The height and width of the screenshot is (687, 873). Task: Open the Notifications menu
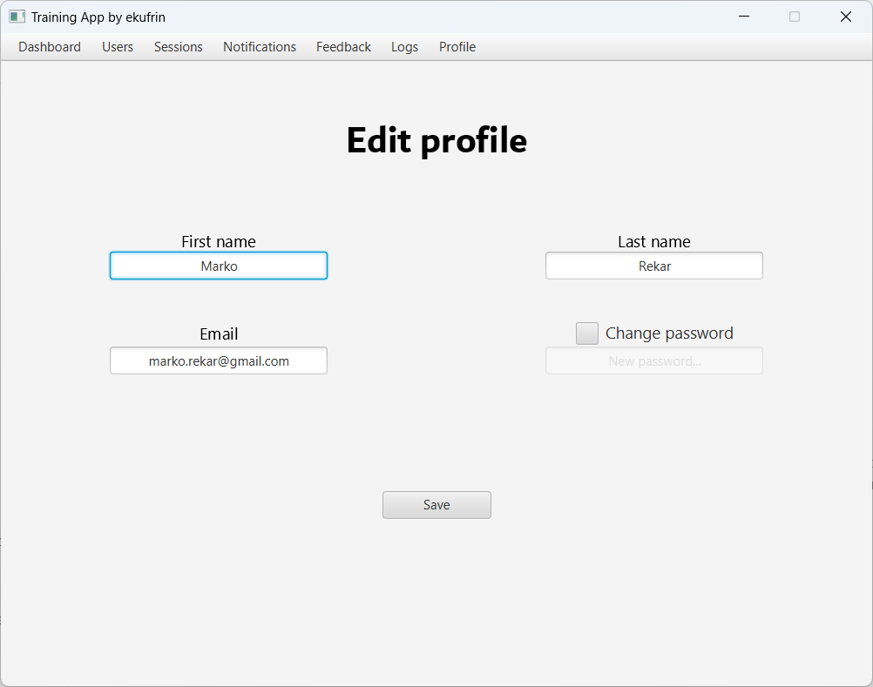[x=260, y=47]
